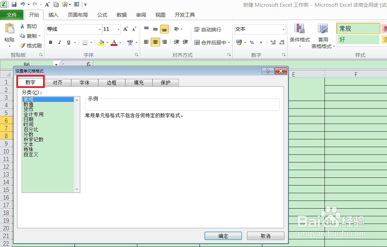This screenshot has height=247, width=387.
Task: Click the Copy icon
Action: 22,36
